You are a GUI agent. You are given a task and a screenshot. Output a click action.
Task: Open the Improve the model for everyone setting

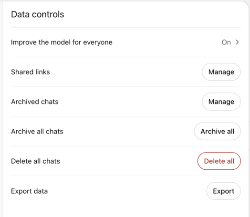126,42
